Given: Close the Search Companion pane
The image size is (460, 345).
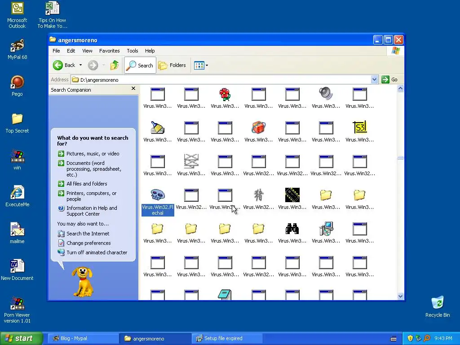Looking at the screenshot, I should 133,88.
